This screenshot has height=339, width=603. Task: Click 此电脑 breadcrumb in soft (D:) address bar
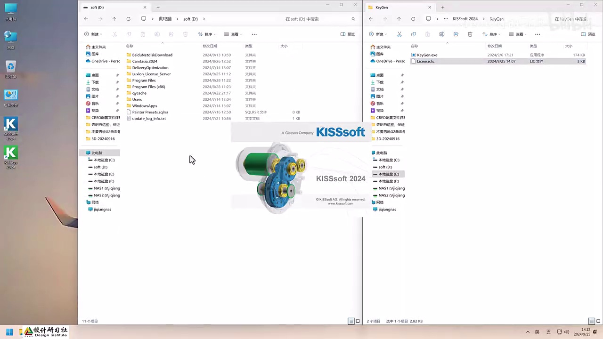[x=165, y=19]
